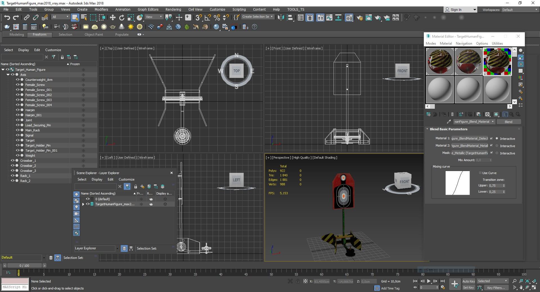Click the Auto Key button
Screen dimensions: 540x292
(x=468, y=281)
